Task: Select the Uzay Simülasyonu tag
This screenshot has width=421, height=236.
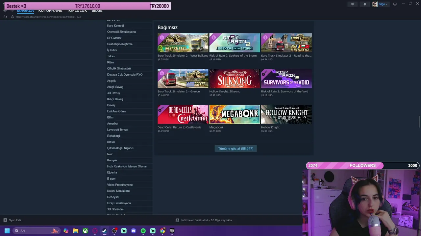Action: coord(119,203)
